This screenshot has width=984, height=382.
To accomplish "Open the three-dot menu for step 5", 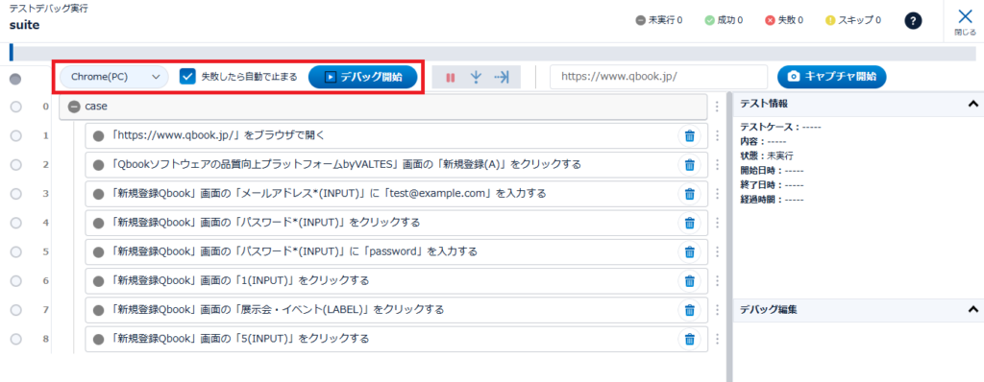I will point(717,251).
